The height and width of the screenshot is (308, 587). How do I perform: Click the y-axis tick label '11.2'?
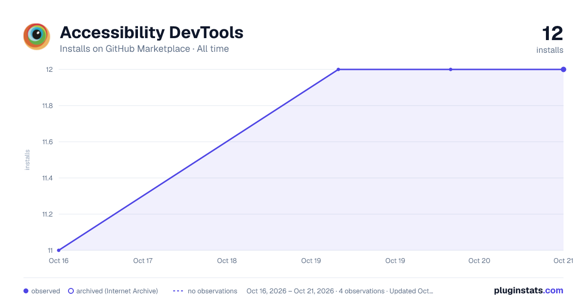tap(47, 214)
